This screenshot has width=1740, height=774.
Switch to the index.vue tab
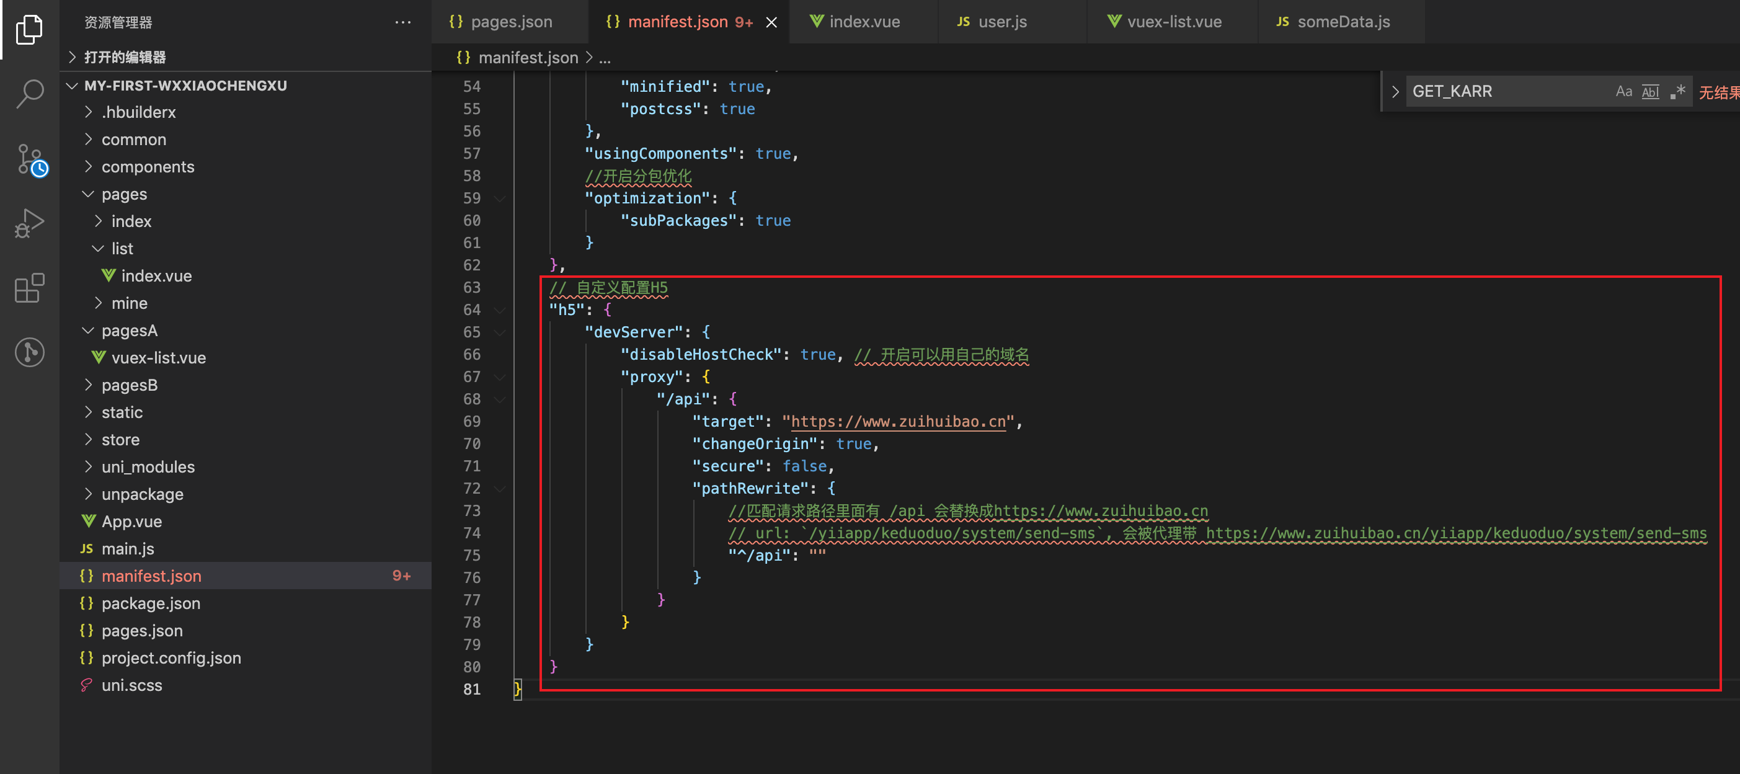pyautogui.click(x=863, y=22)
